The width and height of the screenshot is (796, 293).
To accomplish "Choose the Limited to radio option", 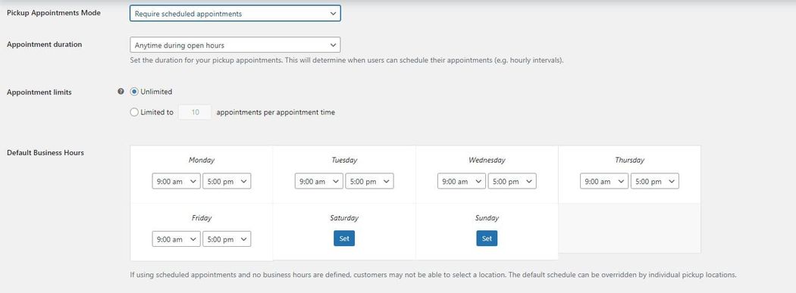I will pos(134,113).
